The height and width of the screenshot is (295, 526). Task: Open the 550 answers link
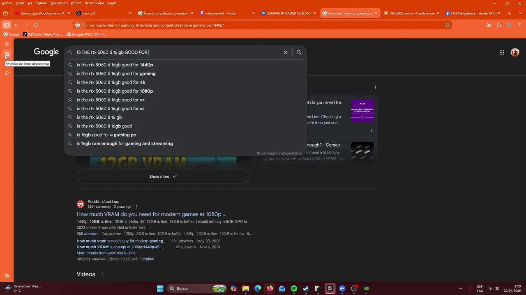click(88, 234)
